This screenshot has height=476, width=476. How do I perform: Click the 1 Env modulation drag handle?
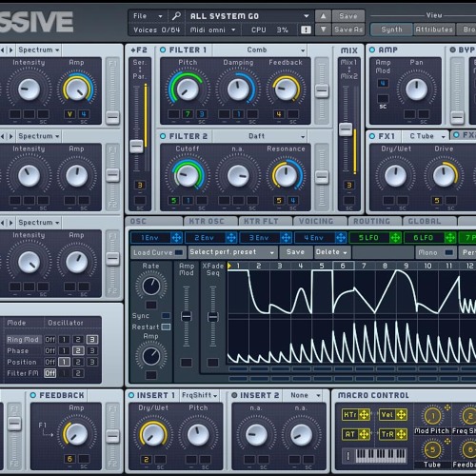click(176, 237)
